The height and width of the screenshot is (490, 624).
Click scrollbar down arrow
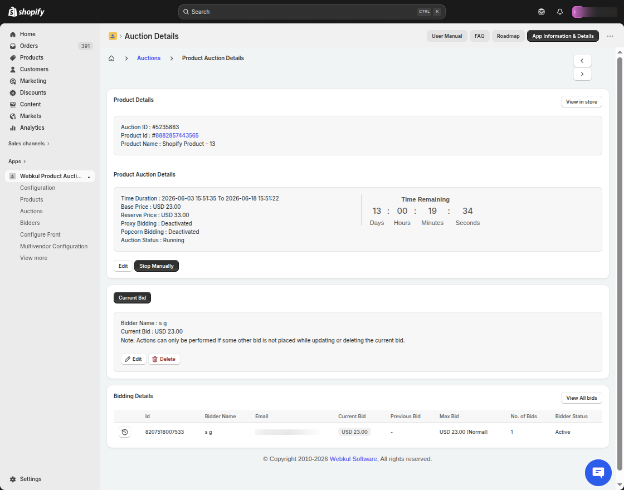(x=620, y=484)
